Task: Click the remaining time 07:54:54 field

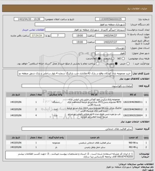Action: tap(37, 36)
